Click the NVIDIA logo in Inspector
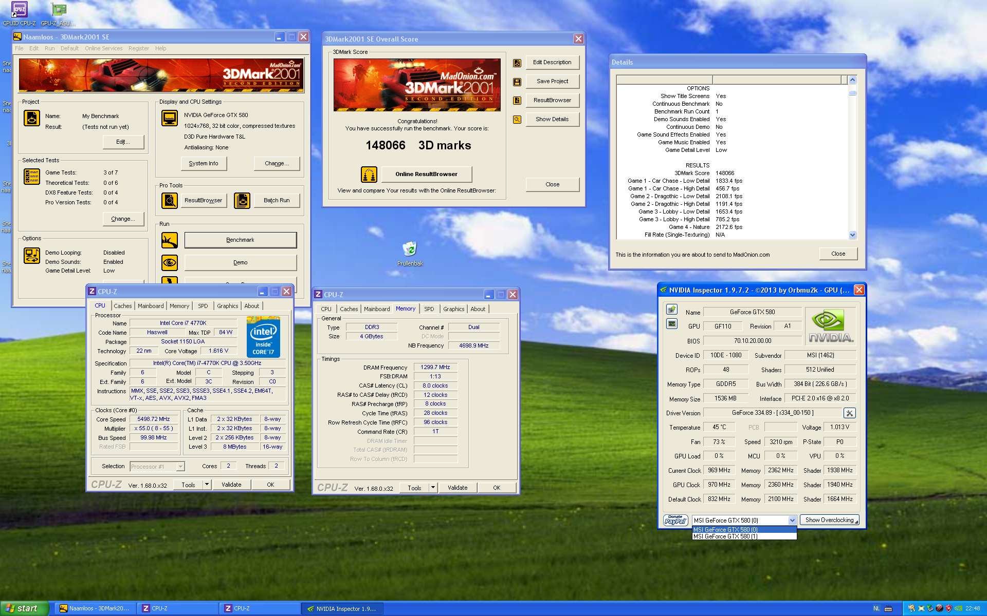 [x=831, y=326]
